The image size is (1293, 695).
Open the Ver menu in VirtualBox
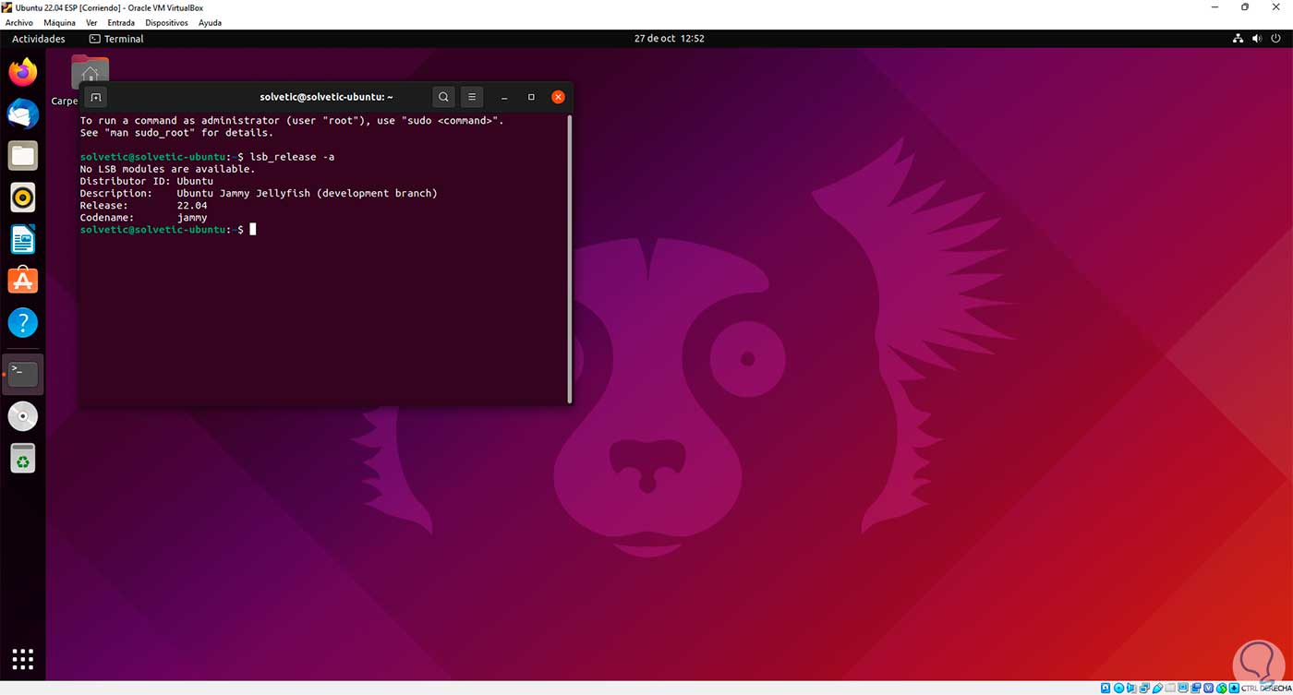(91, 22)
